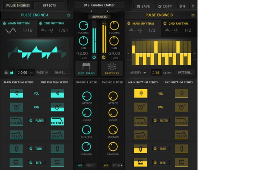Go to next preset with right chevron
Viewport: 258px width, 170px height.
[x=107, y=11]
